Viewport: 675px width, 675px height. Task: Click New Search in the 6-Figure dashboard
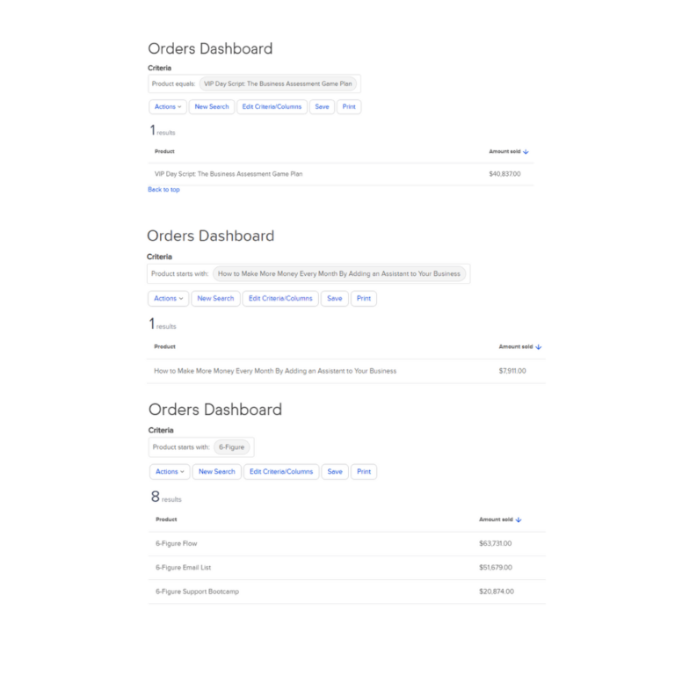(217, 472)
